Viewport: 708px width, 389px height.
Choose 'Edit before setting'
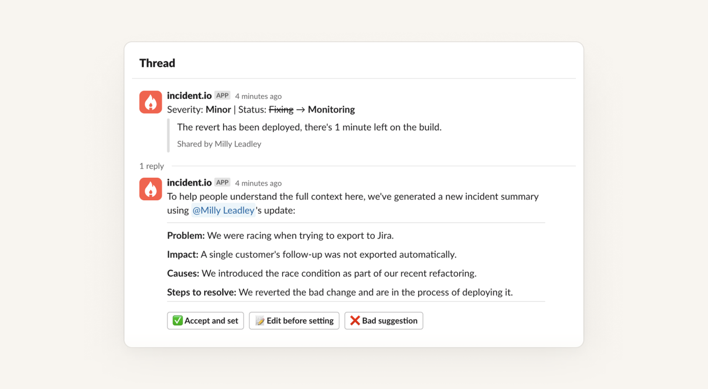(294, 321)
